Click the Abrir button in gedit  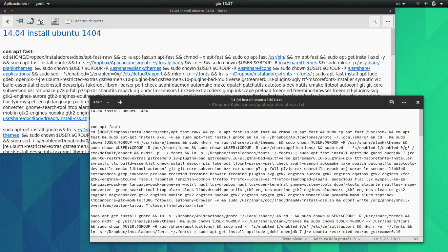point(97,102)
